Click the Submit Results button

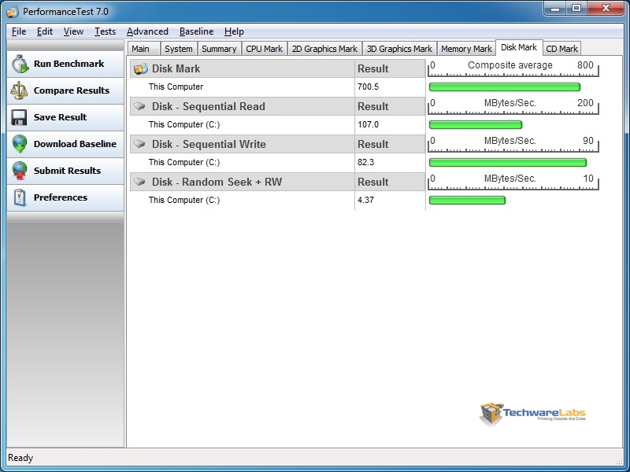(66, 171)
